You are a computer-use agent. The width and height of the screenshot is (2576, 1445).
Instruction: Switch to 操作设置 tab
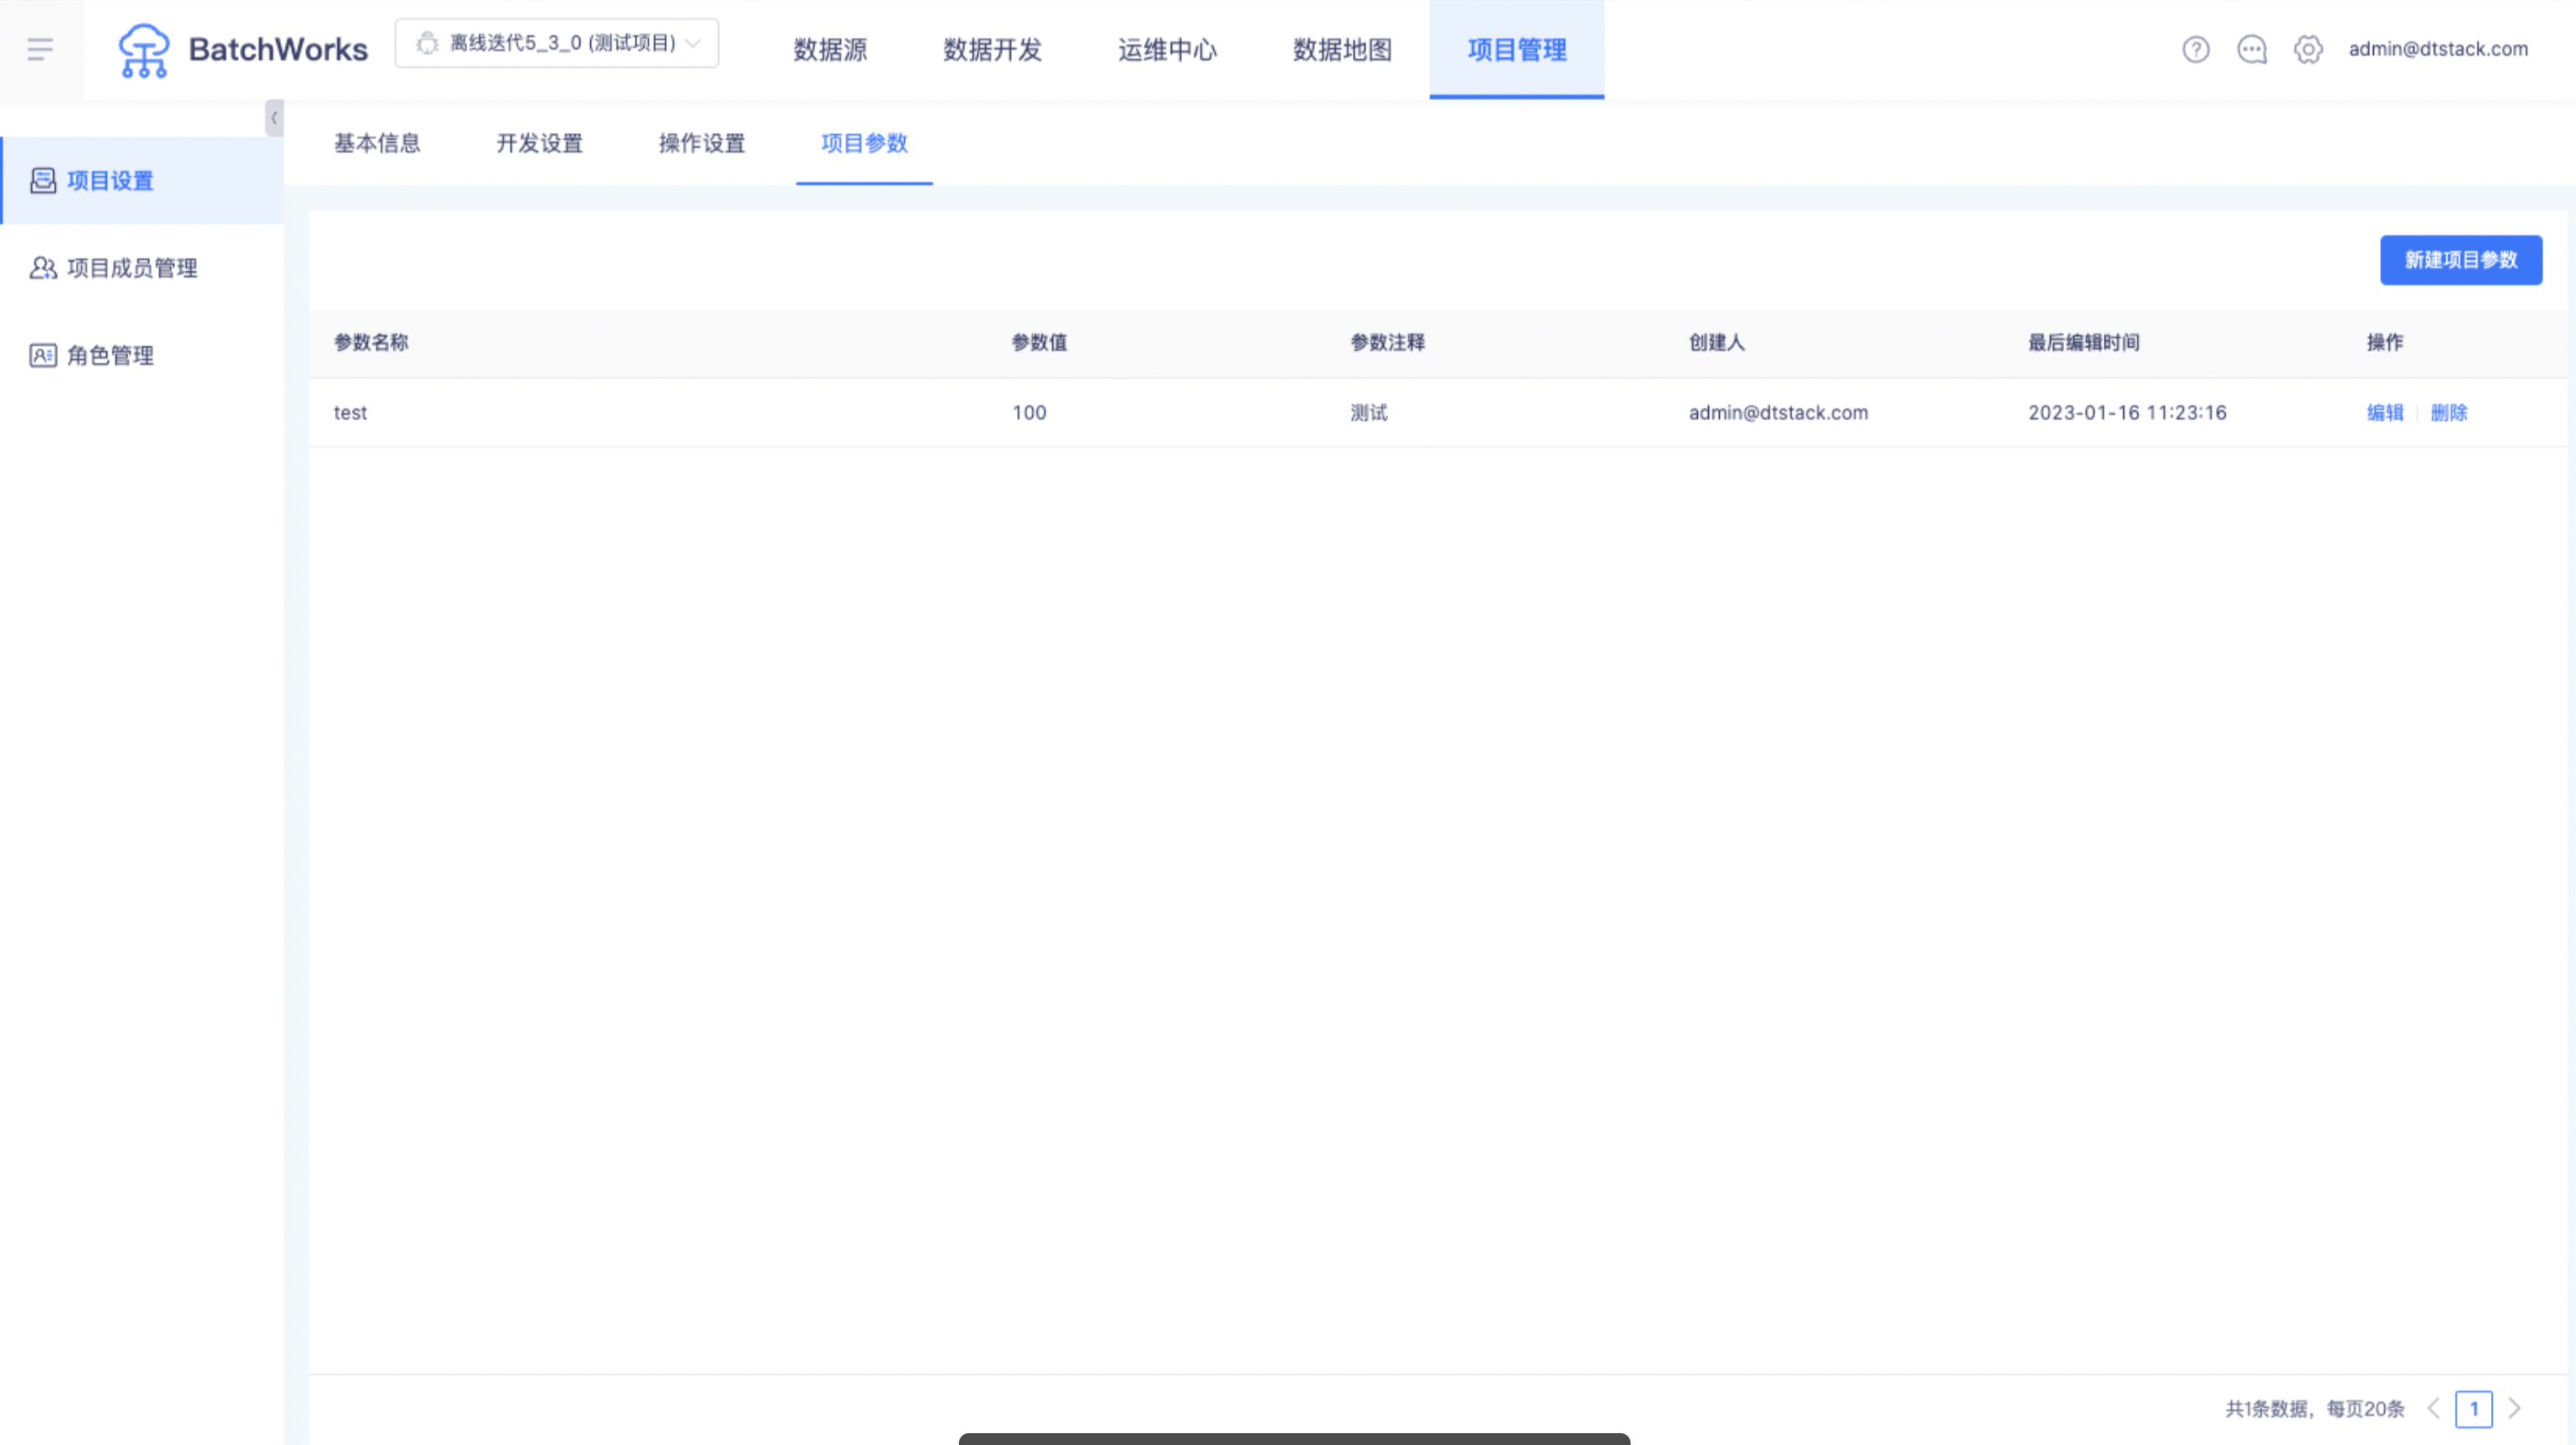point(702,143)
